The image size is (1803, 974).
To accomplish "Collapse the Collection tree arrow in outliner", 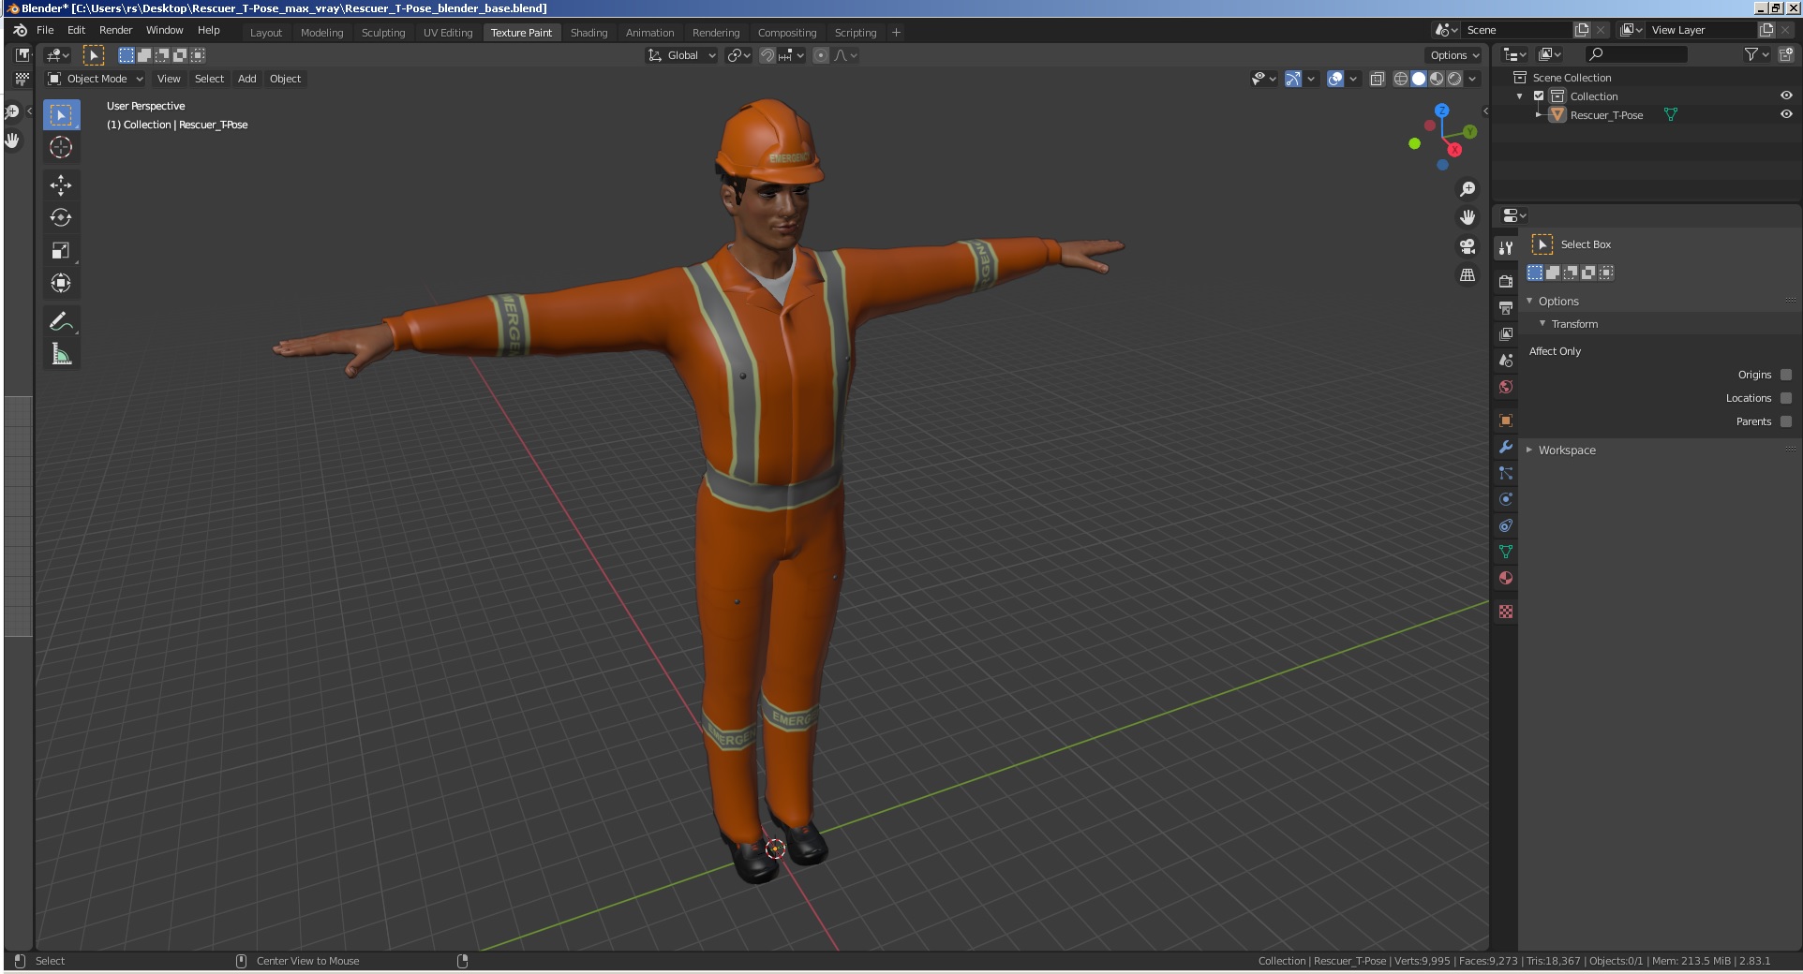I will (x=1520, y=96).
